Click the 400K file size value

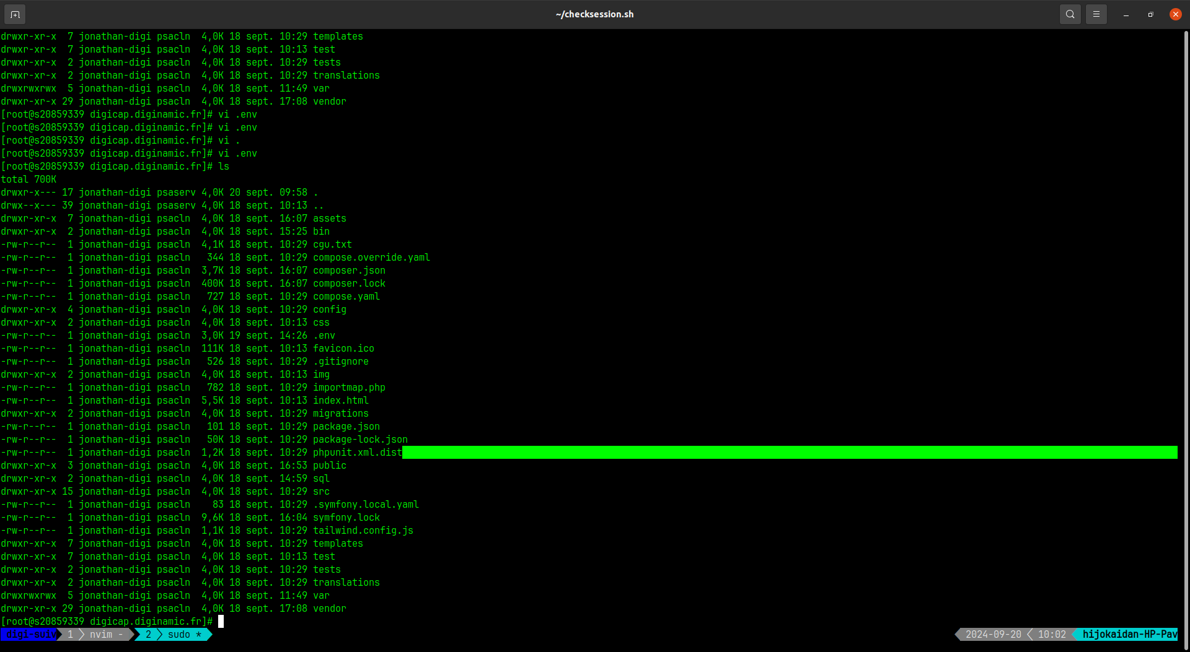point(213,284)
